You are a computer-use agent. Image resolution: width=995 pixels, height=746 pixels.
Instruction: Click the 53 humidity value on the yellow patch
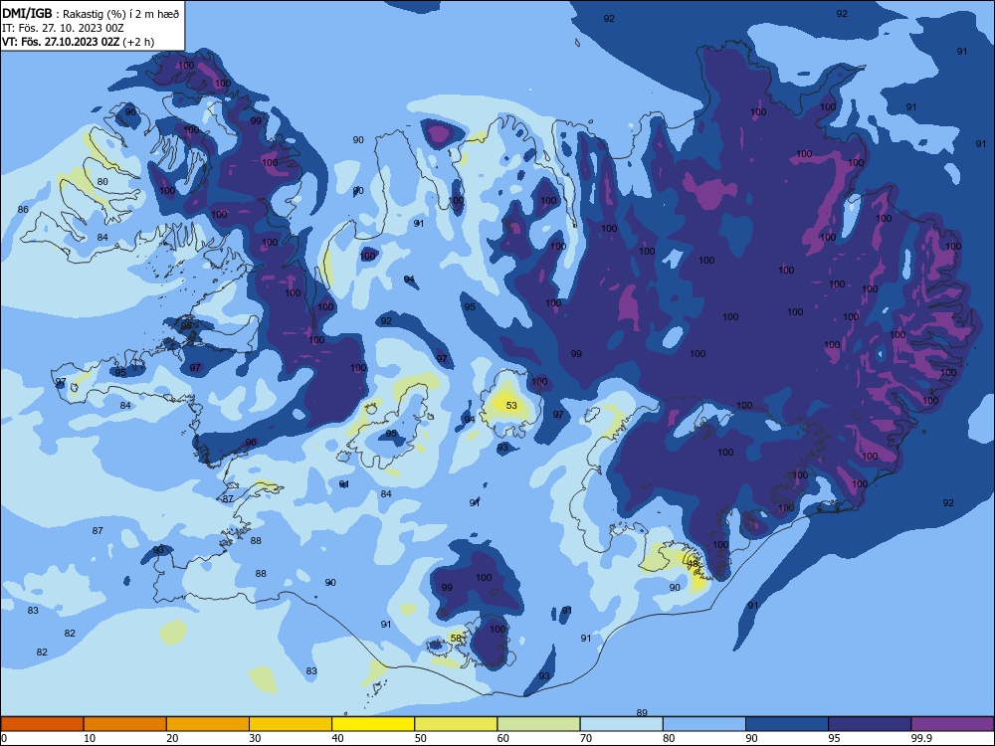pyautogui.click(x=511, y=405)
